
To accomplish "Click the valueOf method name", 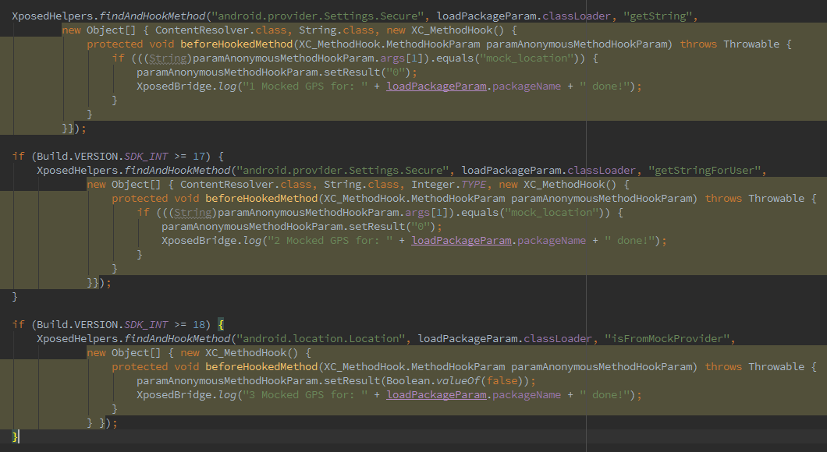I will [x=458, y=381].
